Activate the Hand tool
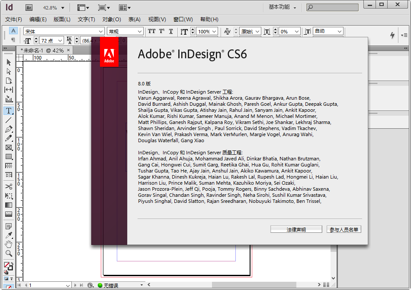 pyautogui.click(x=9, y=244)
